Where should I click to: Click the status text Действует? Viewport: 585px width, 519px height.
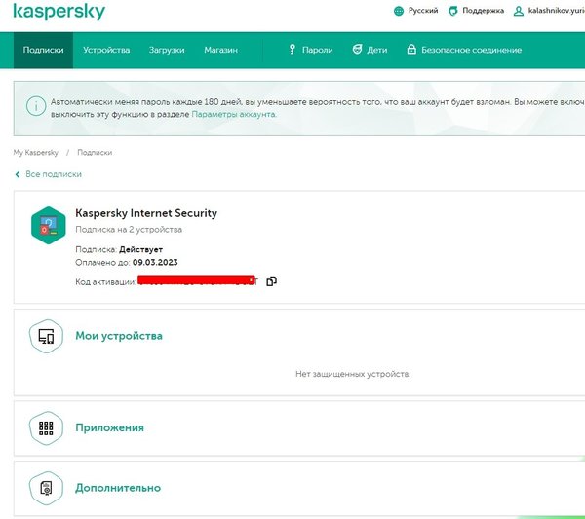[141, 249]
